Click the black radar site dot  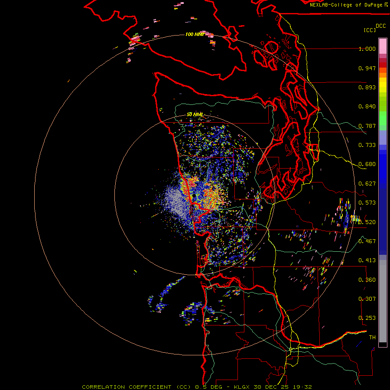[x=194, y=196]
